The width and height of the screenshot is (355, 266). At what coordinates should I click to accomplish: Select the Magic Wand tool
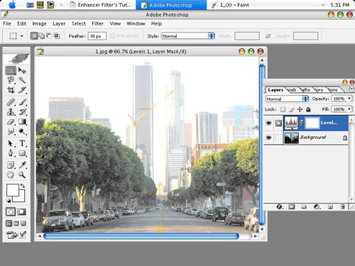pyautogui.click(x=22, y=80)
